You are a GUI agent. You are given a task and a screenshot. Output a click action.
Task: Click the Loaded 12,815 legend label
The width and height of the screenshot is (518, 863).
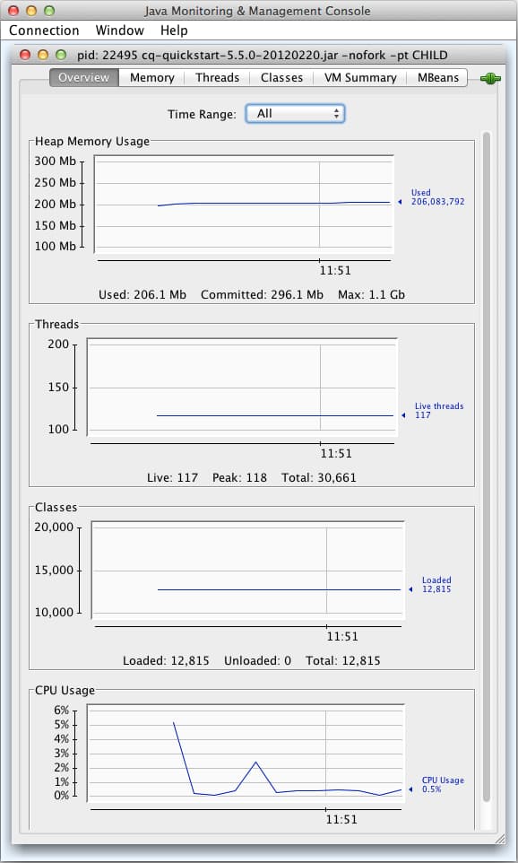436,585
